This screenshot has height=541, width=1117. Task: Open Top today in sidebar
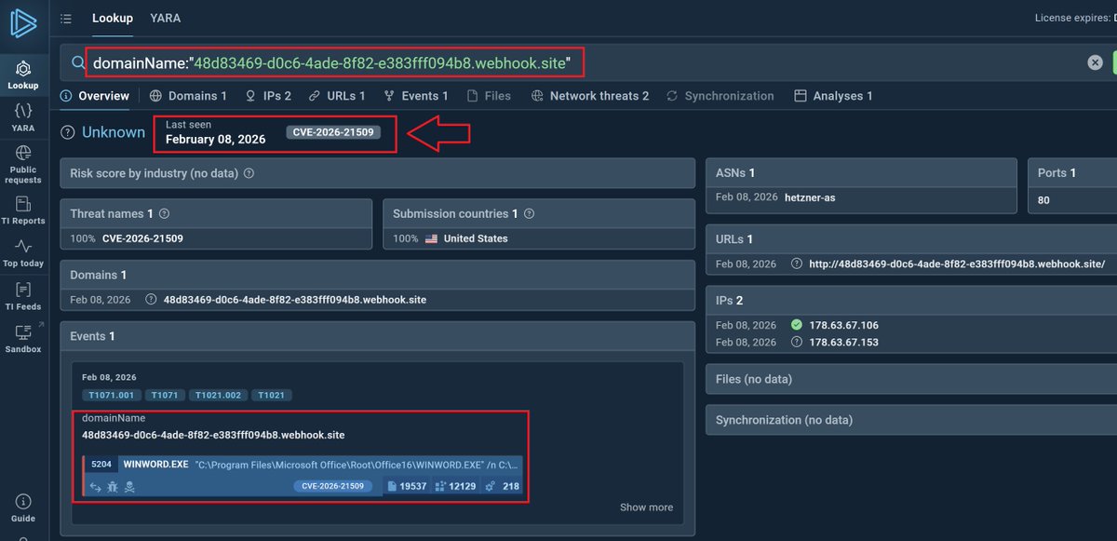23,252
